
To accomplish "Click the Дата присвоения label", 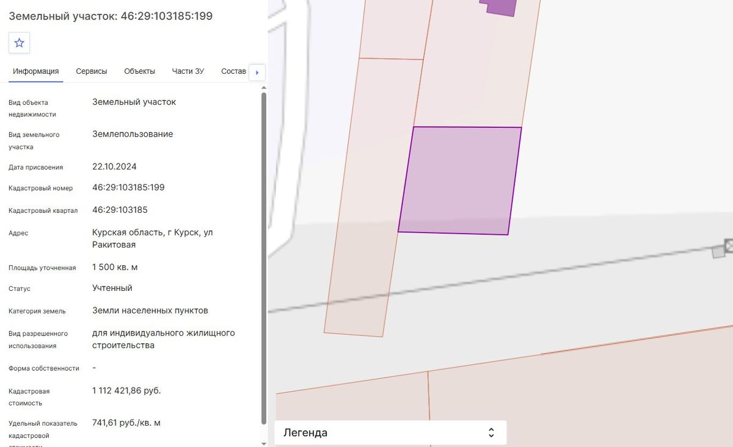I will pos(35,167).
